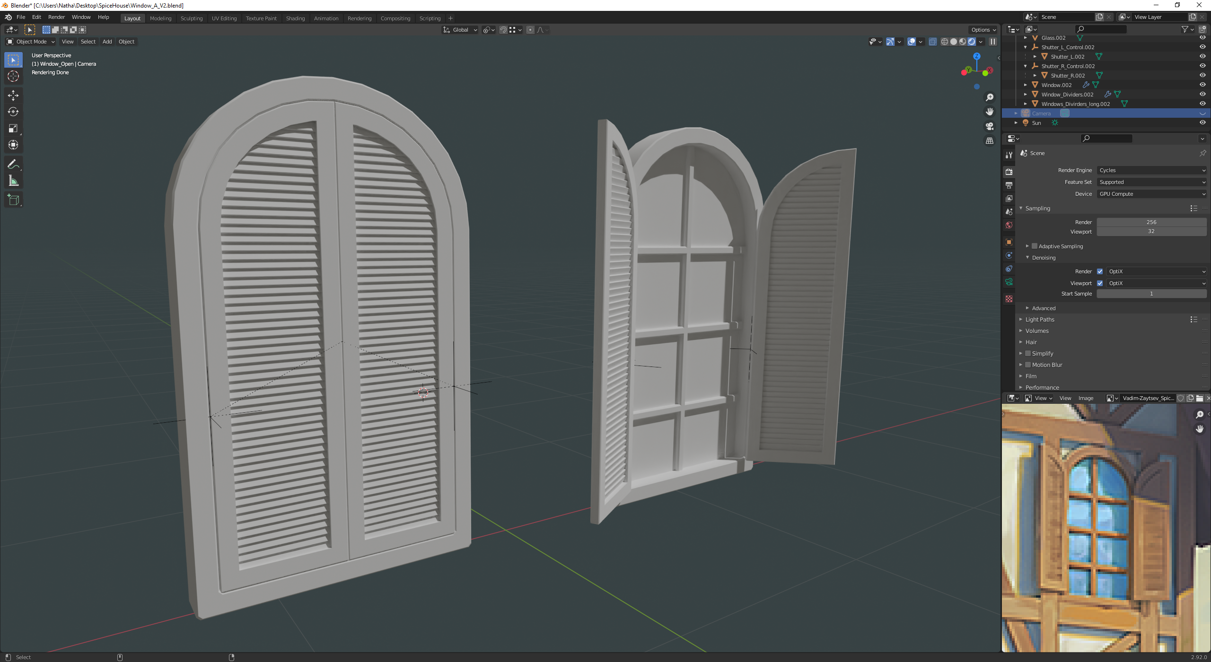This screenshot has height=662, width=1211.
Task: Expand the Light Paths panel
Action: click(1040, 320)
